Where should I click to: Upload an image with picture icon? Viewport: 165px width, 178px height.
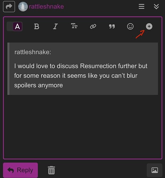155,170
